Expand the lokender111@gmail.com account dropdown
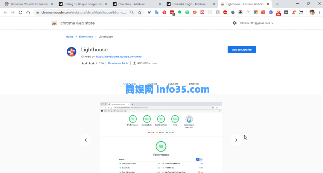Screen dimensions: 323x173 pos(257,23)
